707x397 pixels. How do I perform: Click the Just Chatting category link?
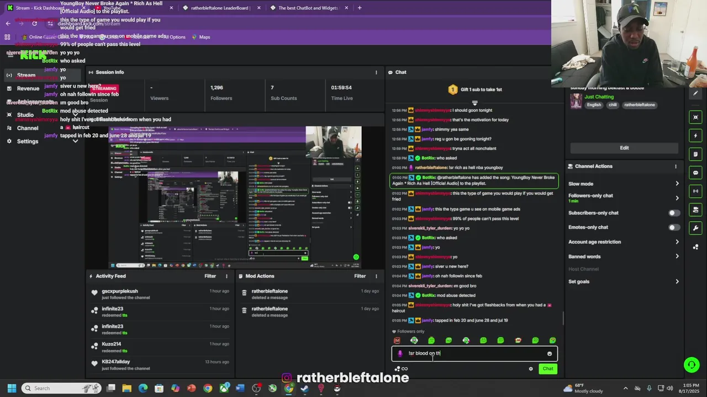[x=599, y=97]
